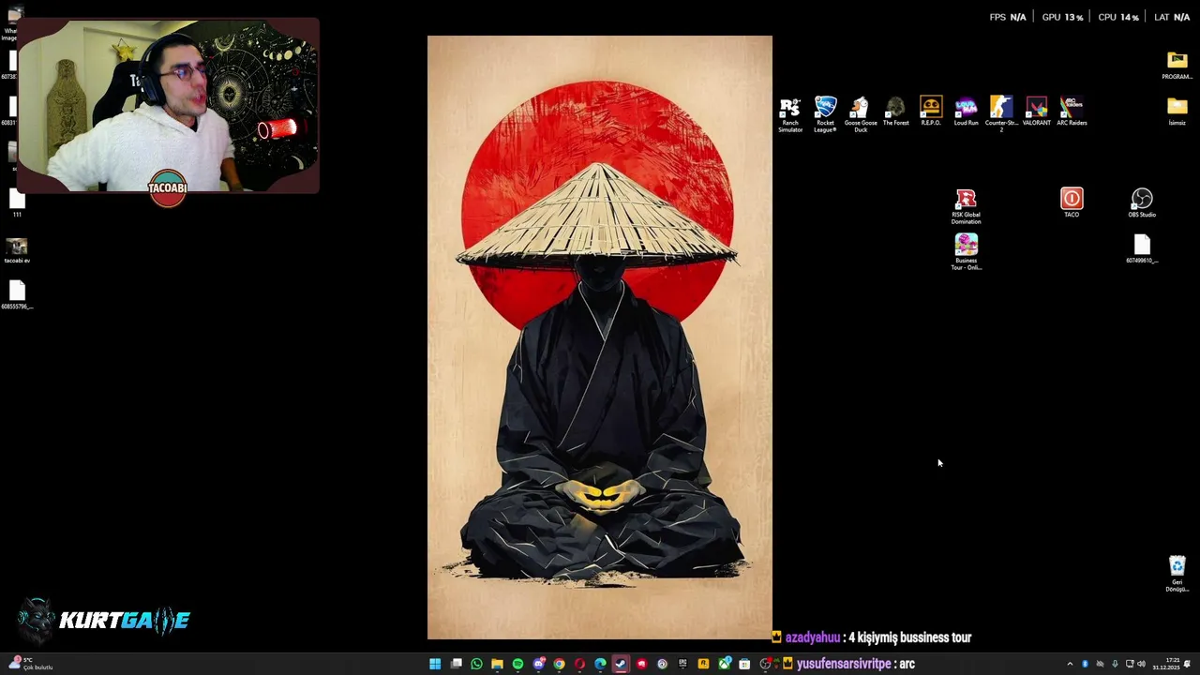Show hidden system tray icons
Screen dimensions: 1200x675
coord(1070,664)
